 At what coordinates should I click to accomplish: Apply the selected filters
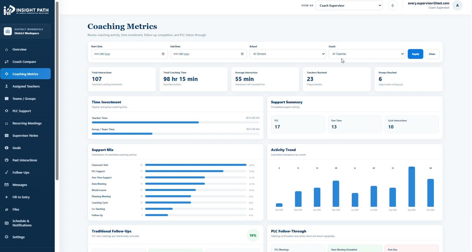[x=415, y=54]
